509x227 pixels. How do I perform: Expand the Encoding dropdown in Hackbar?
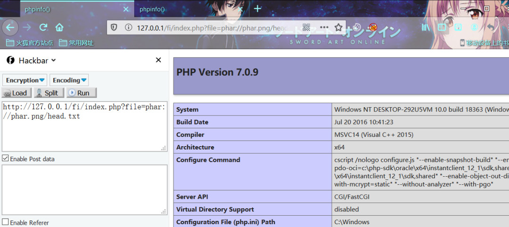pos(69,80)
